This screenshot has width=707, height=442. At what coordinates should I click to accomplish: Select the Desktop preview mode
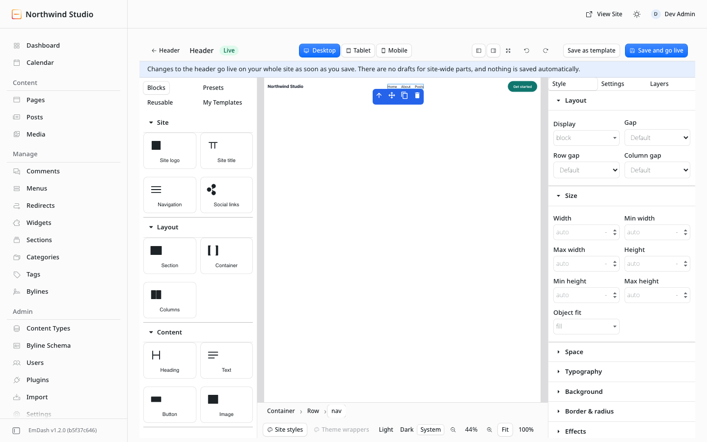pos(320,51)
